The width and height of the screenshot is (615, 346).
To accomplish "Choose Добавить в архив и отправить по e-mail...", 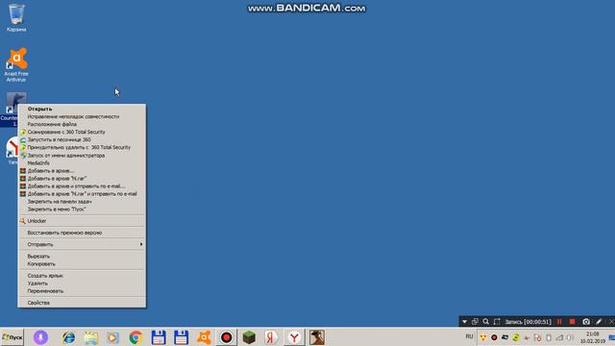I will click(x=82, y=185).
